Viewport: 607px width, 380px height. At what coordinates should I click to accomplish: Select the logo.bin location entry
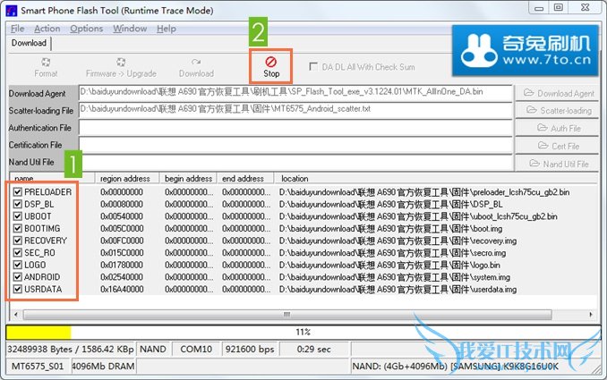click(x=389, y=266)
